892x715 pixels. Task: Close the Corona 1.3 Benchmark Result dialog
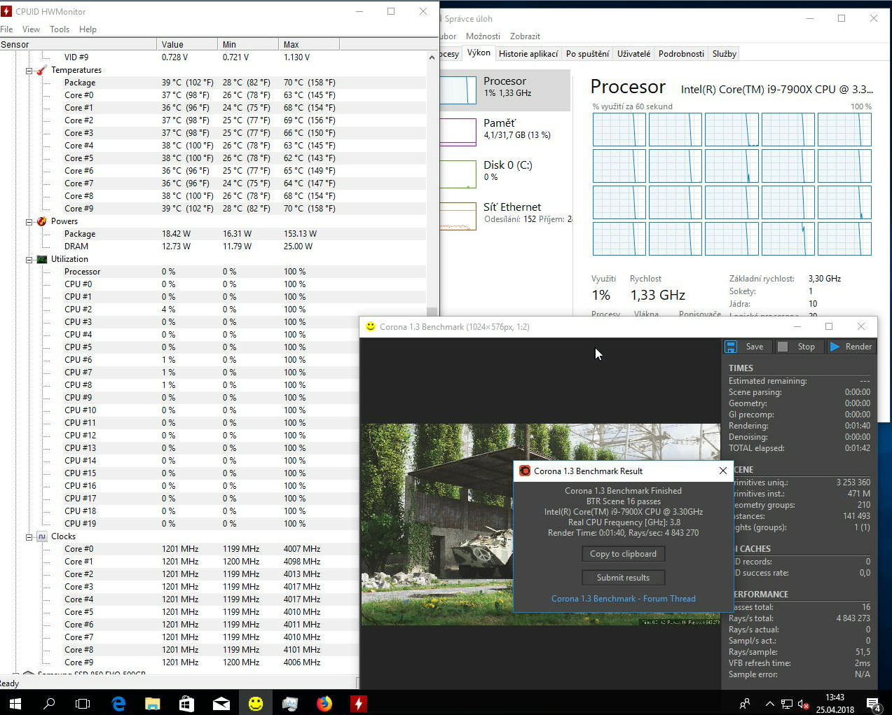pyautogui.click(x=722, y=471)
